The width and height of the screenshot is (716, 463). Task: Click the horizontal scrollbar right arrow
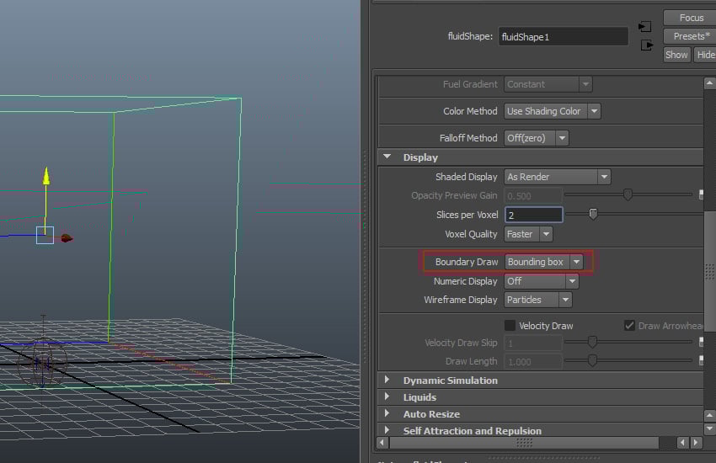[696, 442]
